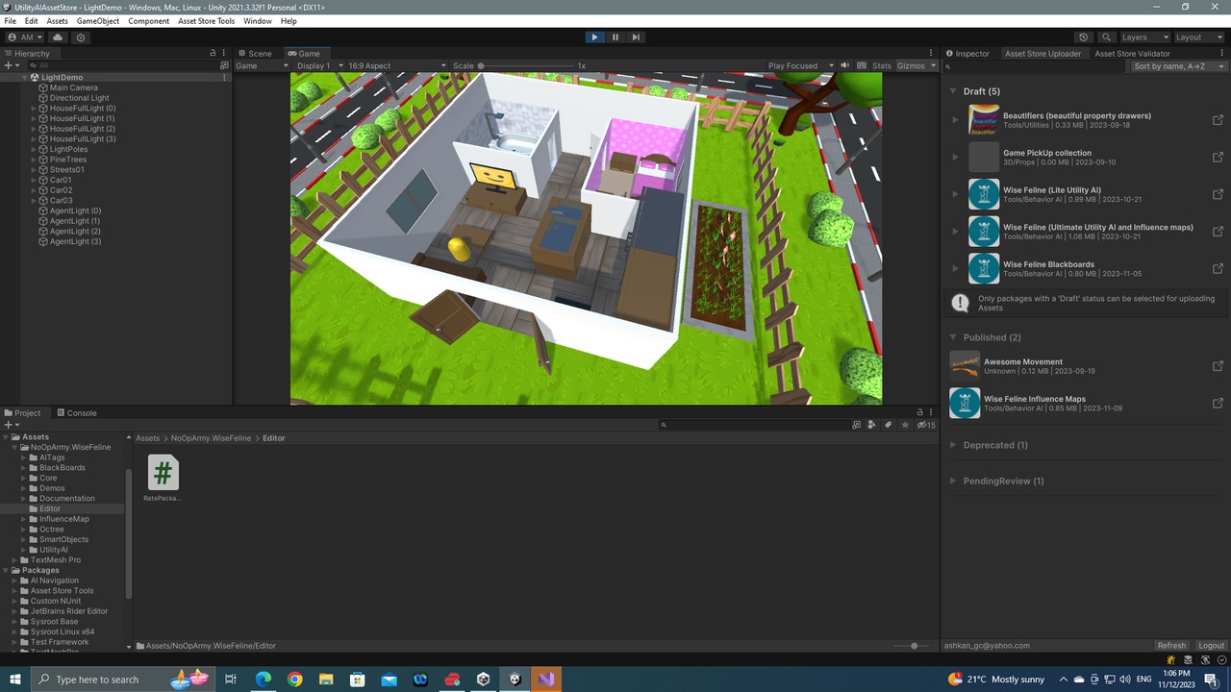1231x692 pixels.
Task: Select Directional Light in Hierarchy
Action: (x=79, y=98)
